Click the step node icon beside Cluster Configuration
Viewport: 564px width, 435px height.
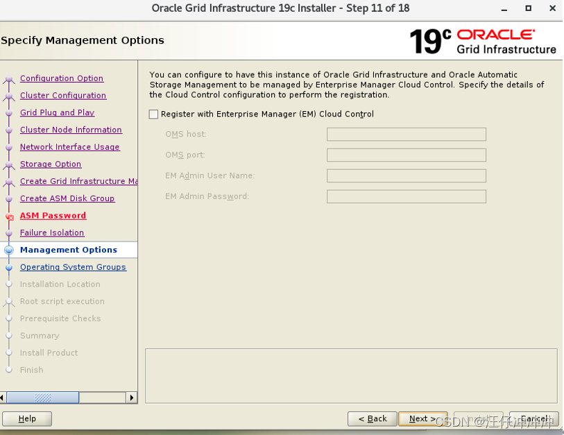[x=9, y=97]
